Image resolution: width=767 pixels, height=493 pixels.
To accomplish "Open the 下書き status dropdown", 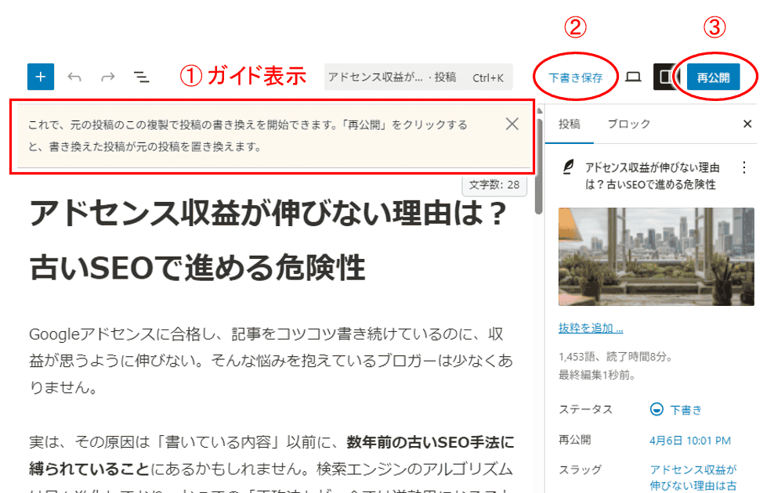I will coord(677,409).
